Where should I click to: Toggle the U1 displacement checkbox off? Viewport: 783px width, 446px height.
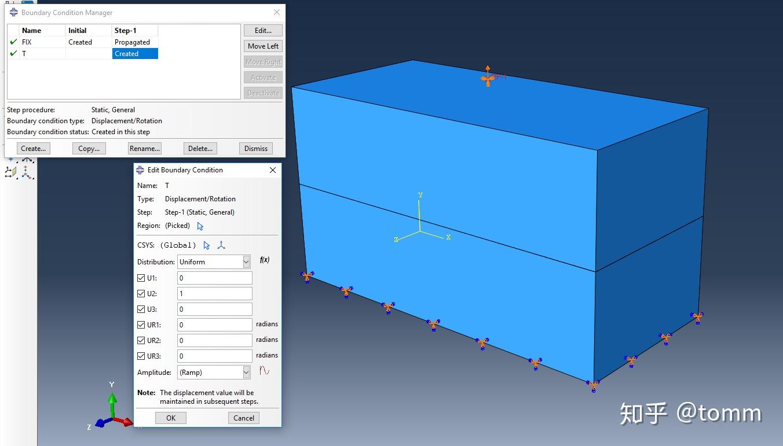140,278
